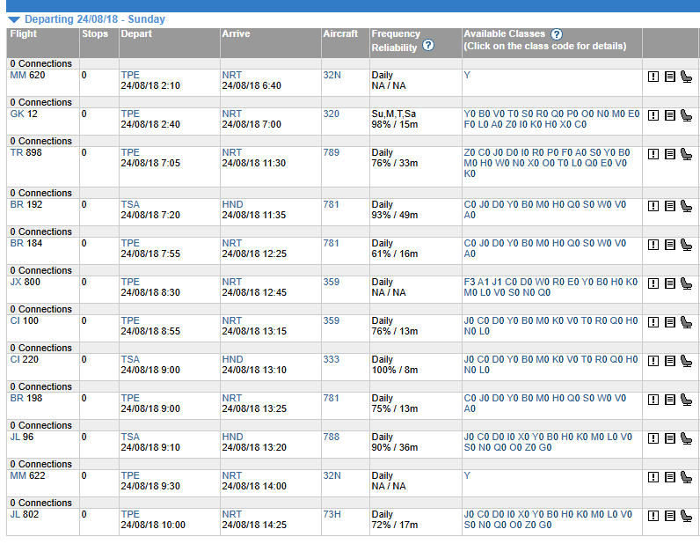
Task: Click class code A0 for BR 198
Action: tap(470, 409)
